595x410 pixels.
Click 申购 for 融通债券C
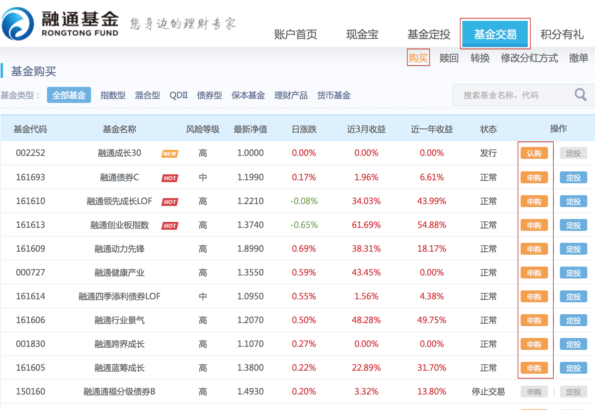pos(534,178)
